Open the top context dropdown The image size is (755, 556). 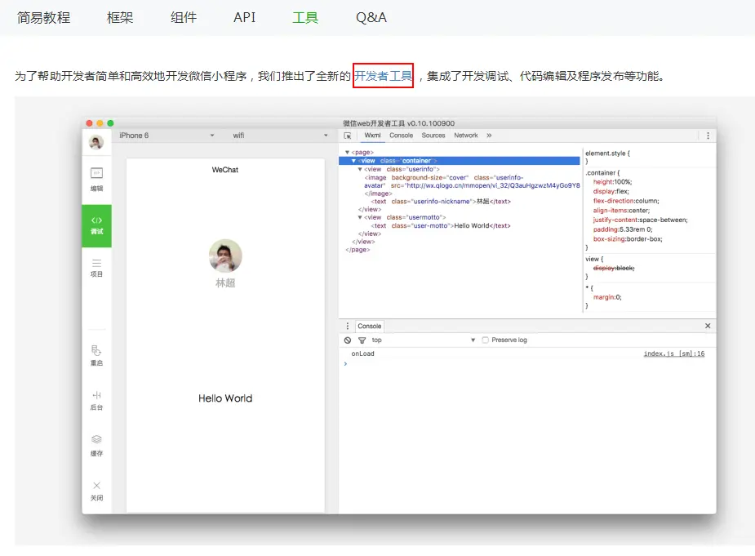424,340
